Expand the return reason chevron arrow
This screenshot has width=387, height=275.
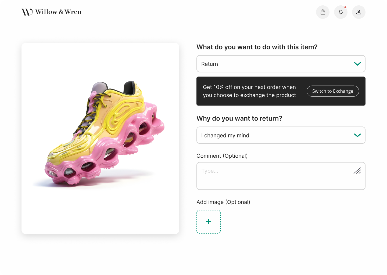(x=357, y=135)
